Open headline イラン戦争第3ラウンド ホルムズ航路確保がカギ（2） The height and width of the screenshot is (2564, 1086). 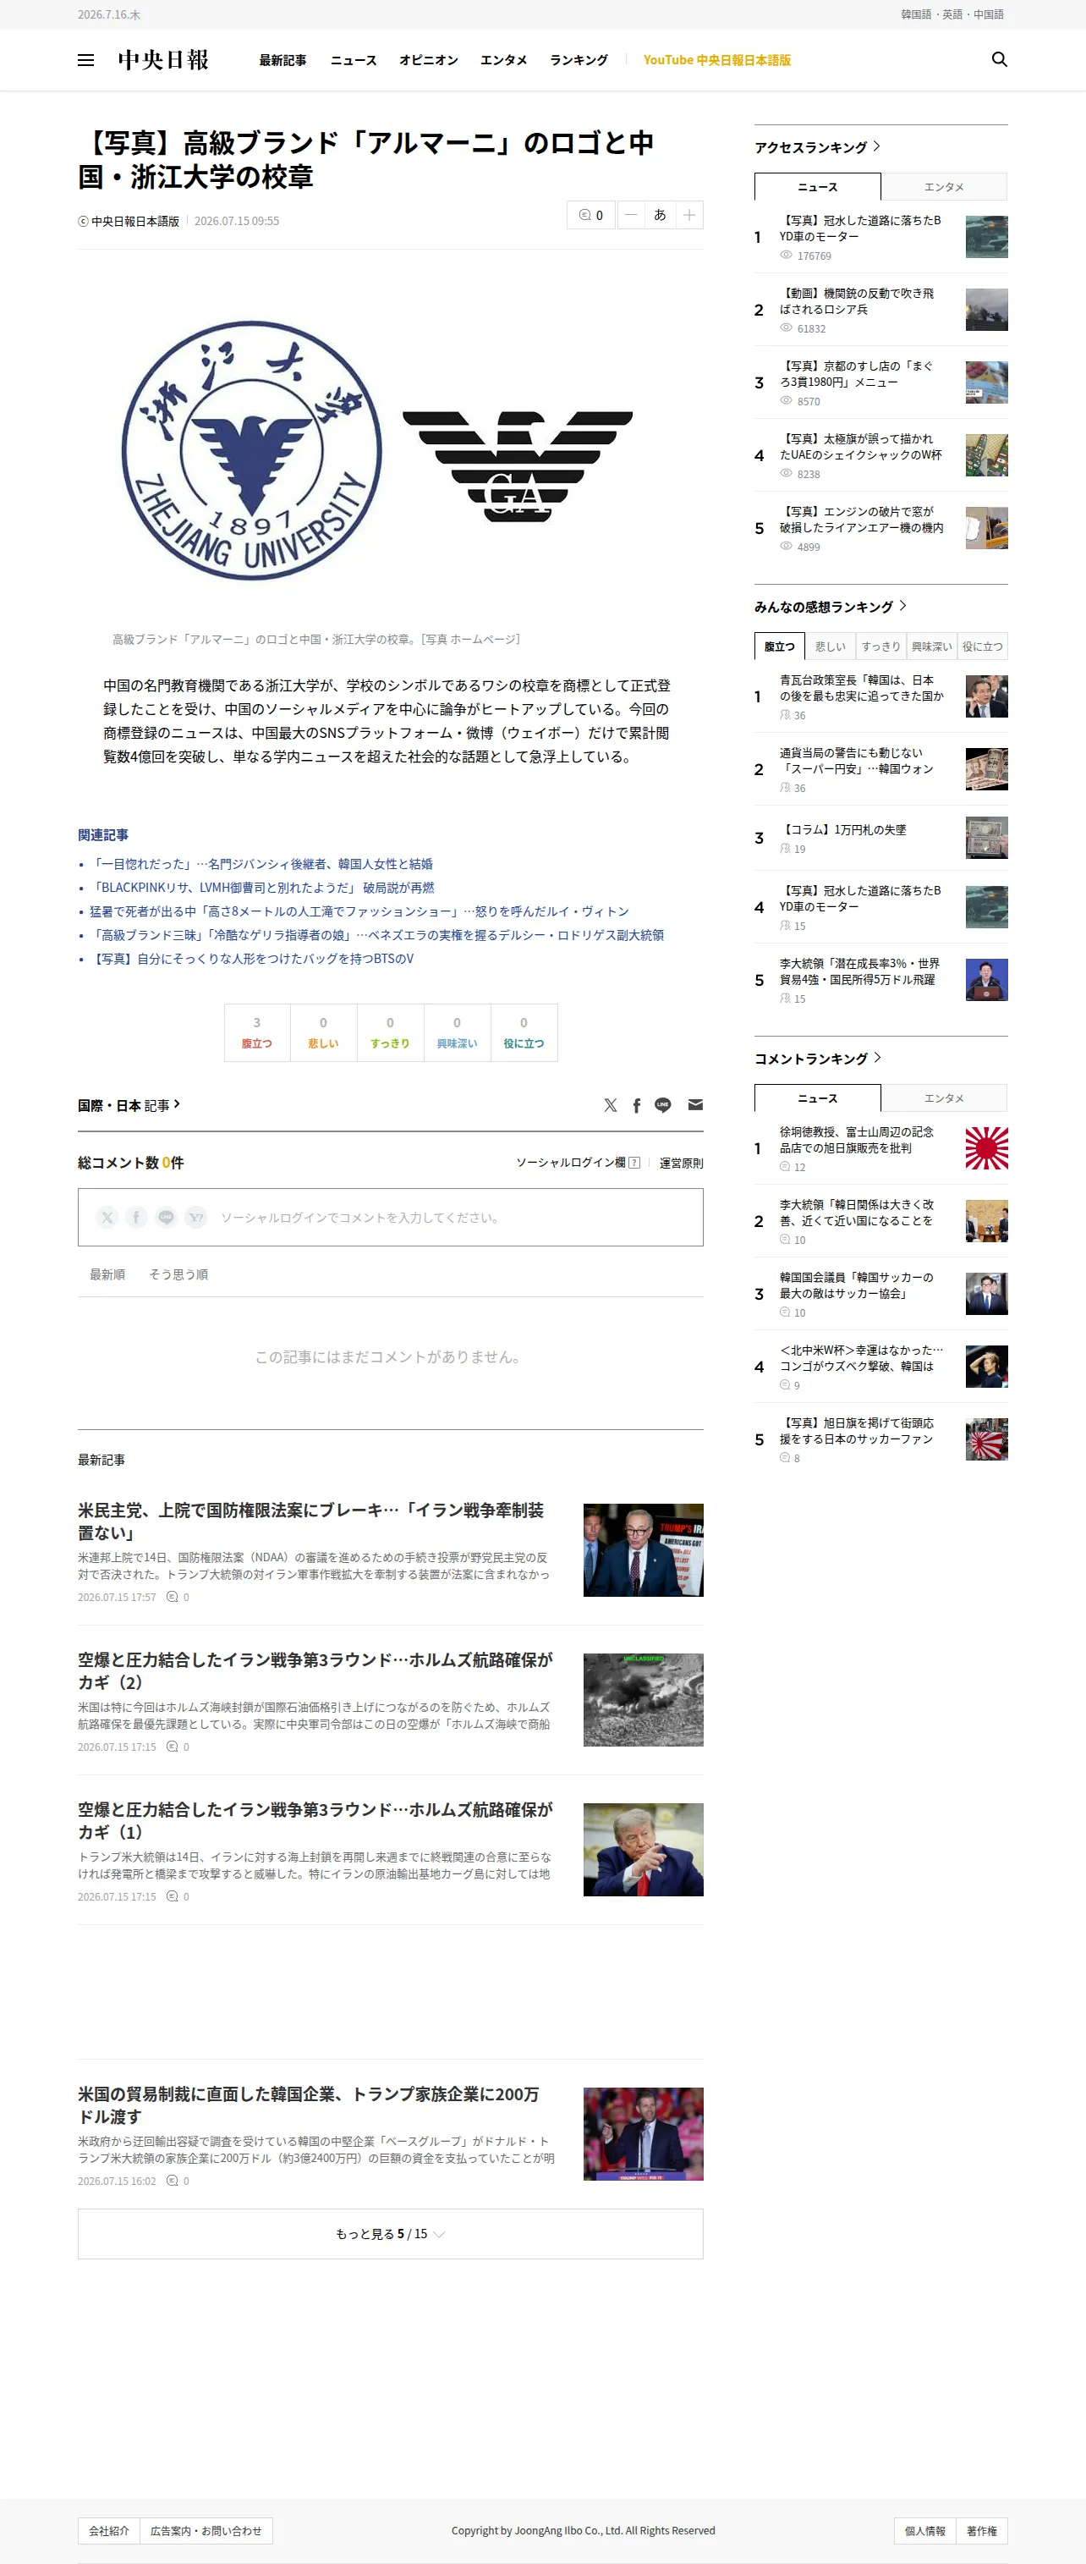[315, 1670]
